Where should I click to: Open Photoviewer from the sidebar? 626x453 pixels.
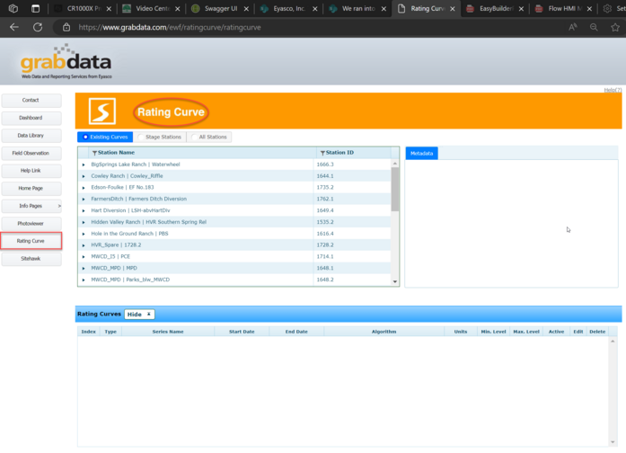click(x=31, y=223)
